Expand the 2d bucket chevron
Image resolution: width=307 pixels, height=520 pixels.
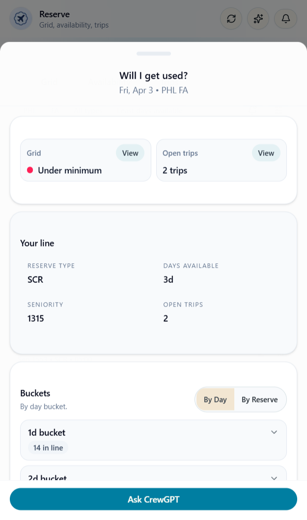point(274,478)
